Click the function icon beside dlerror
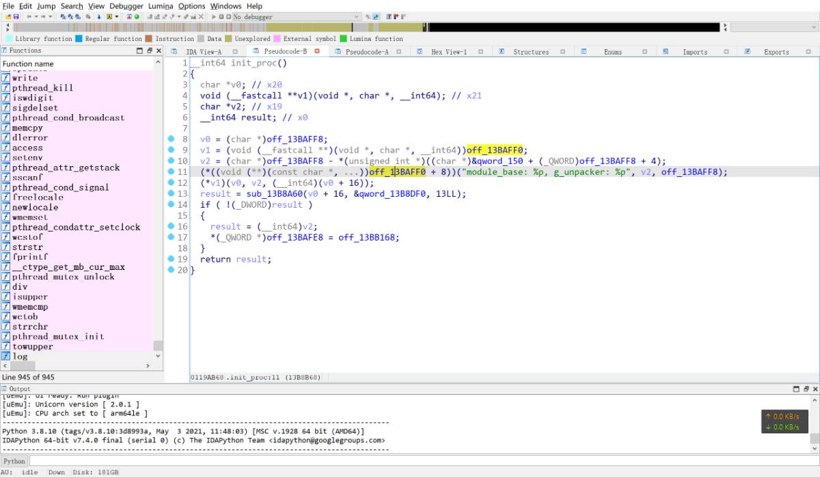This screenshot has height=477, width=820. (6, 137)
